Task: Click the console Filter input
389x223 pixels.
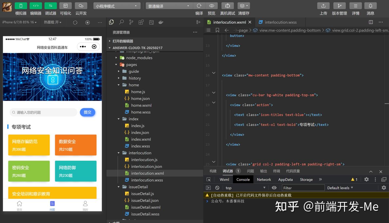Action: point(303,188)
